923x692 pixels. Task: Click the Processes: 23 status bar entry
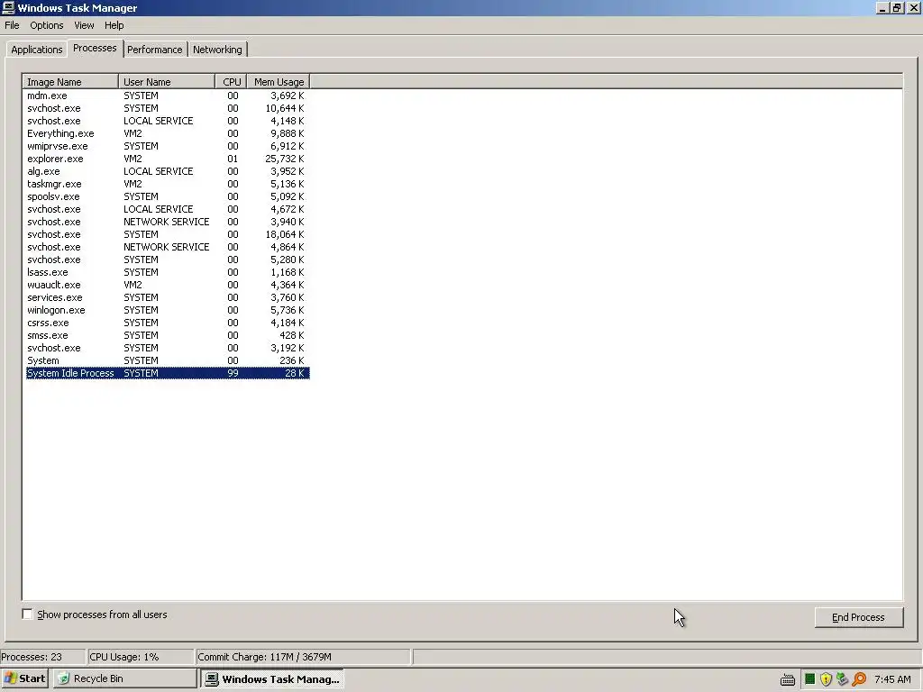pos(42,657)
